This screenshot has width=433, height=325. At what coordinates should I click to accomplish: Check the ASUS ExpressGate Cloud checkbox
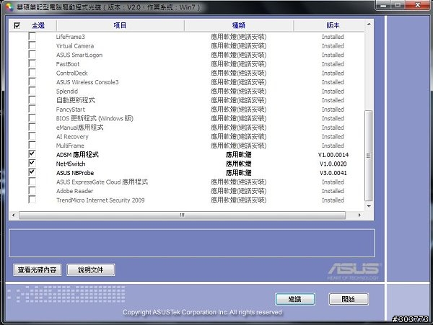click(x=32, y=182)
